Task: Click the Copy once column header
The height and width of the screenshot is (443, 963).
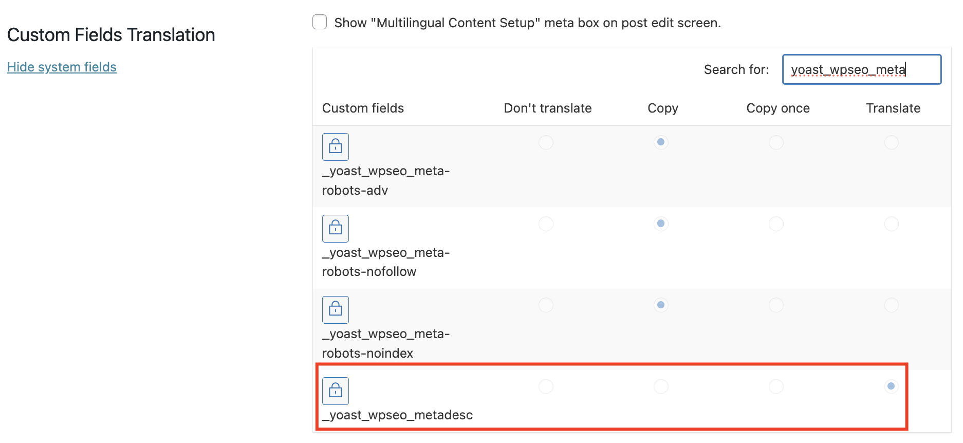Action: tap(778, 108)
